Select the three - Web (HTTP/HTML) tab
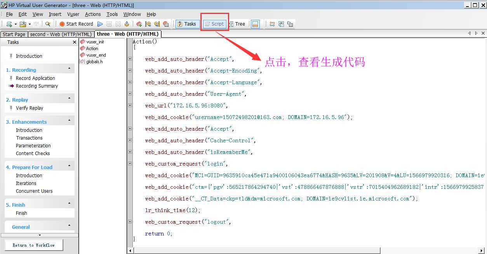The width and height of the screenshot is (487, 254). tap(127, 34)
